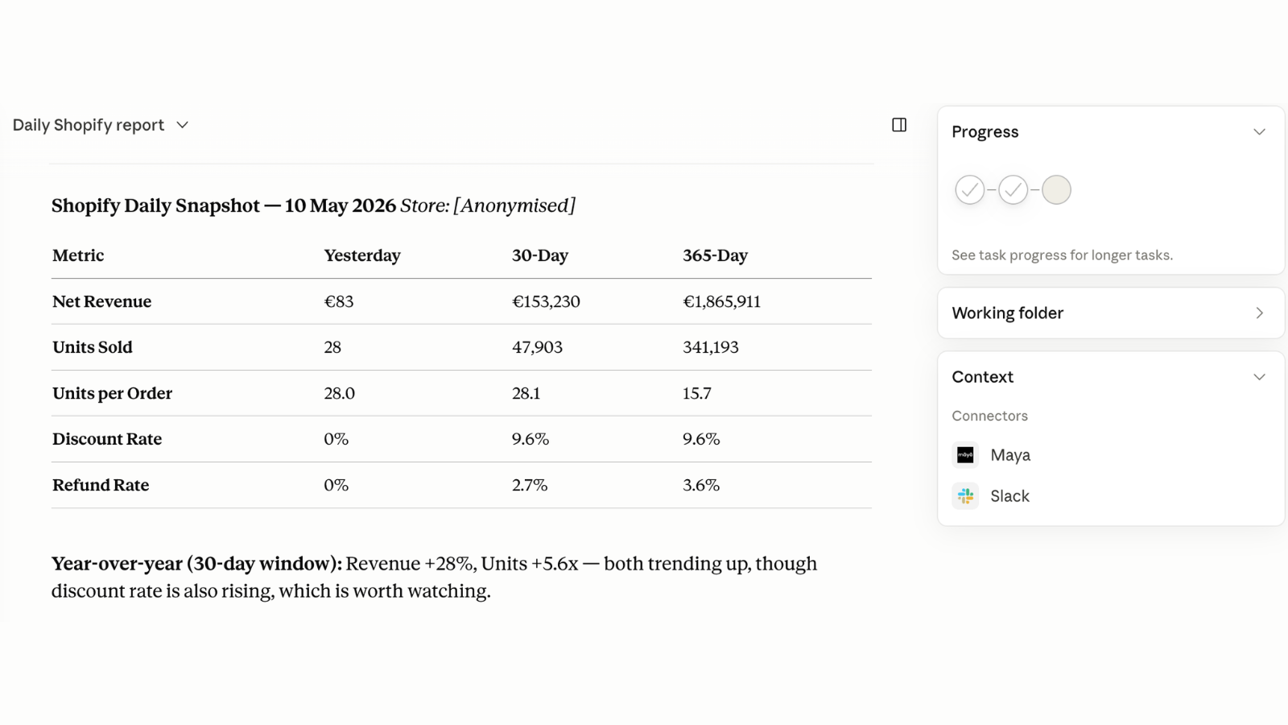
Task: Click the Slack connector icon
Action: coord(965,496)
